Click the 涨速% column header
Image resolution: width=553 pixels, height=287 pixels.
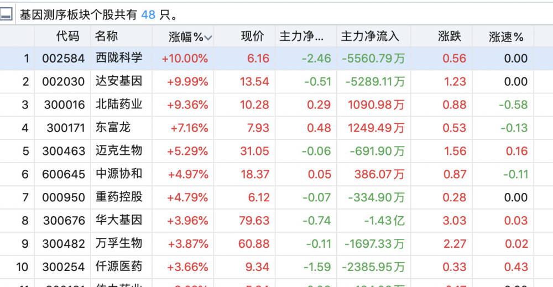click(505, 36)
